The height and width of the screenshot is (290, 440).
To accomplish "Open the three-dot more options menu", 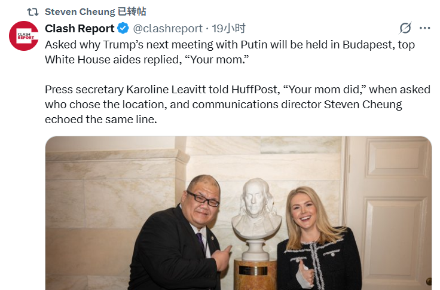I will tap(424, 28).
